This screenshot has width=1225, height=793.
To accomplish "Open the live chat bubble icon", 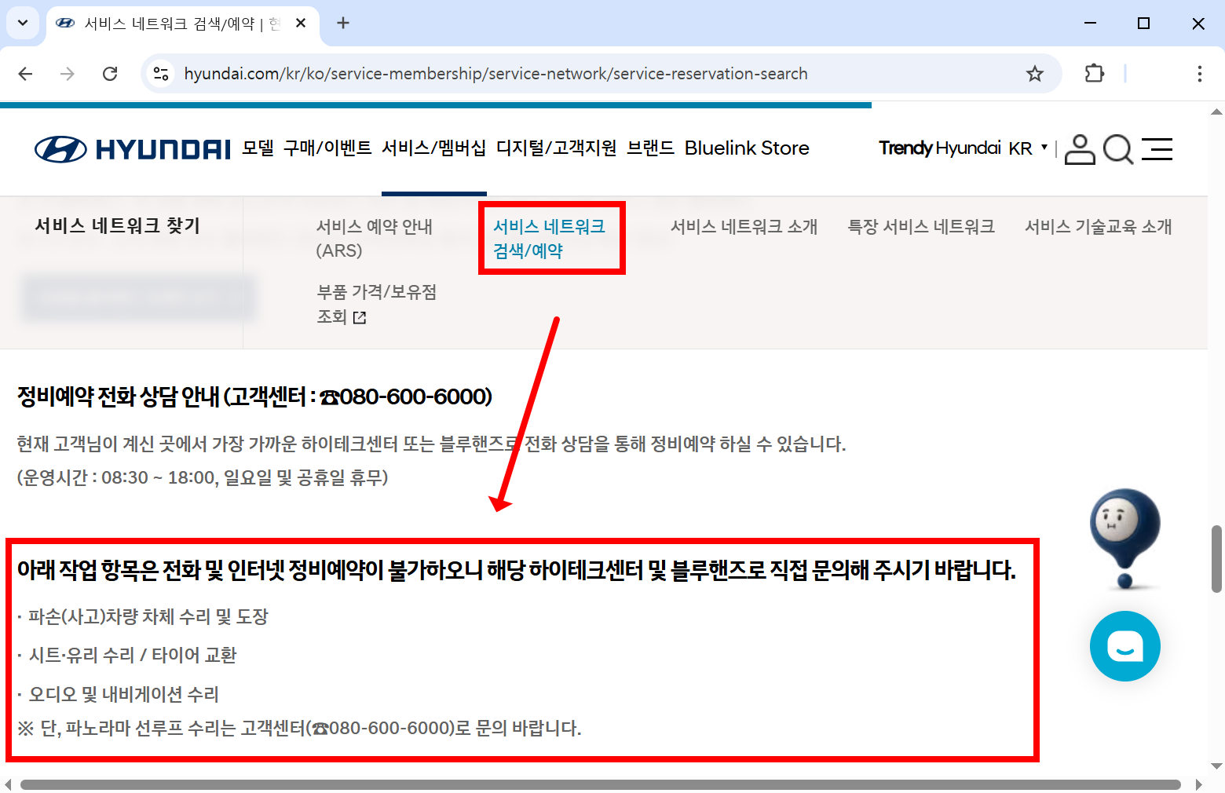I will coord(1124,646).
